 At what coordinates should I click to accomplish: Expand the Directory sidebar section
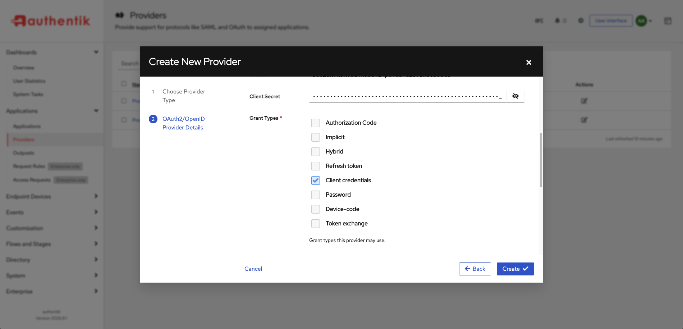[x=52, y=260]
